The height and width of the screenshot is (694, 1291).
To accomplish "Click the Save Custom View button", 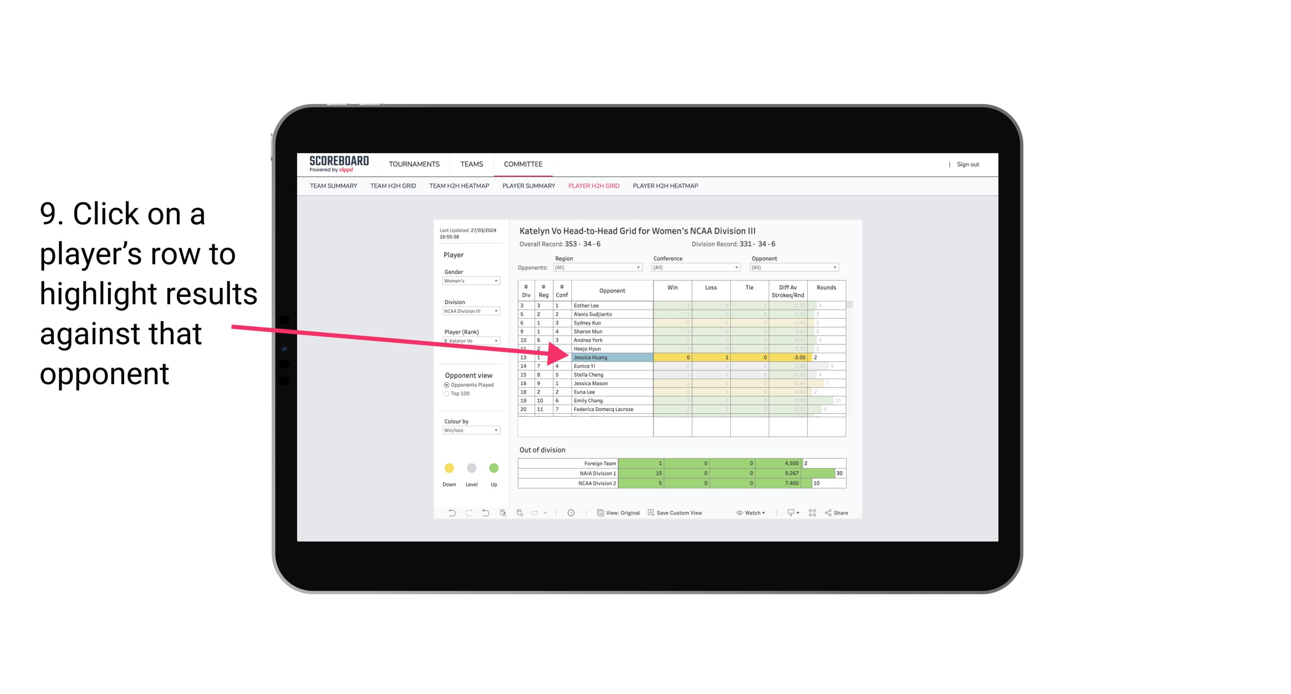I will 685,514.
